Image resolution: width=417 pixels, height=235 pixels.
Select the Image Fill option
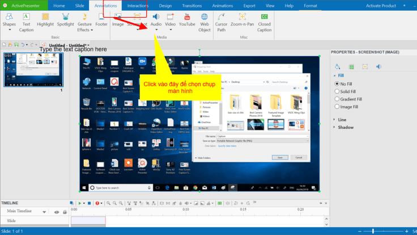(x=347, y=107)
